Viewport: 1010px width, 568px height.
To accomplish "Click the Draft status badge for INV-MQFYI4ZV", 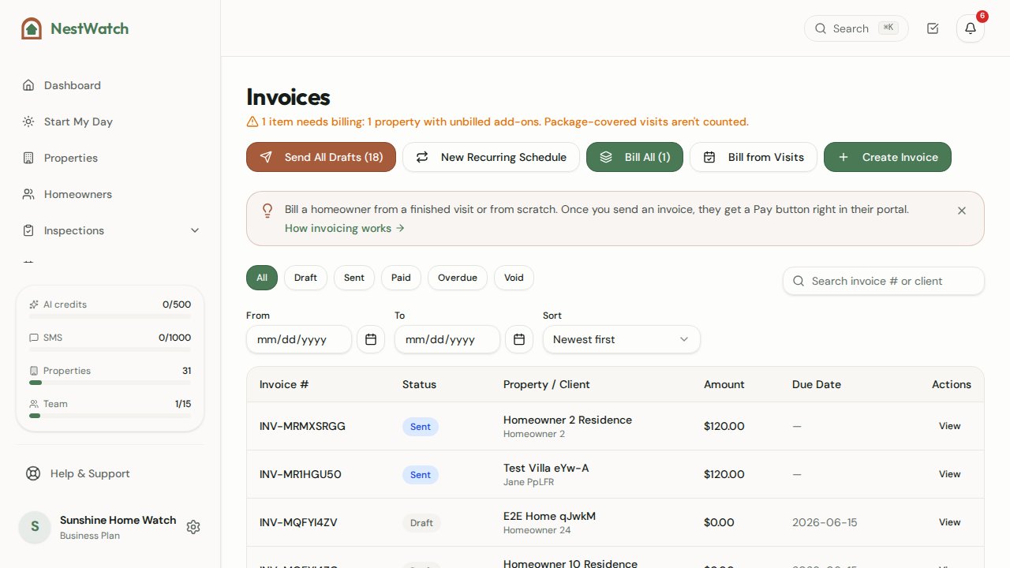I will click(x=421, y=523).
